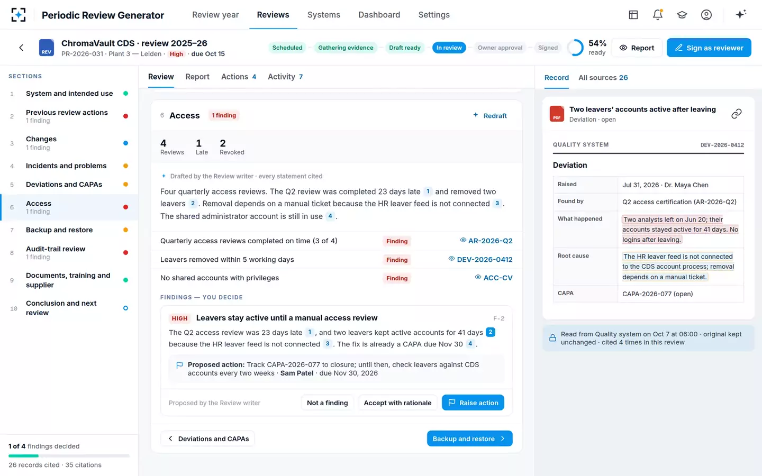Click the PDF icon on the deviation record
Image resolution: width=762 pixels, height=476 pixels.
click(x=557, y=114)
